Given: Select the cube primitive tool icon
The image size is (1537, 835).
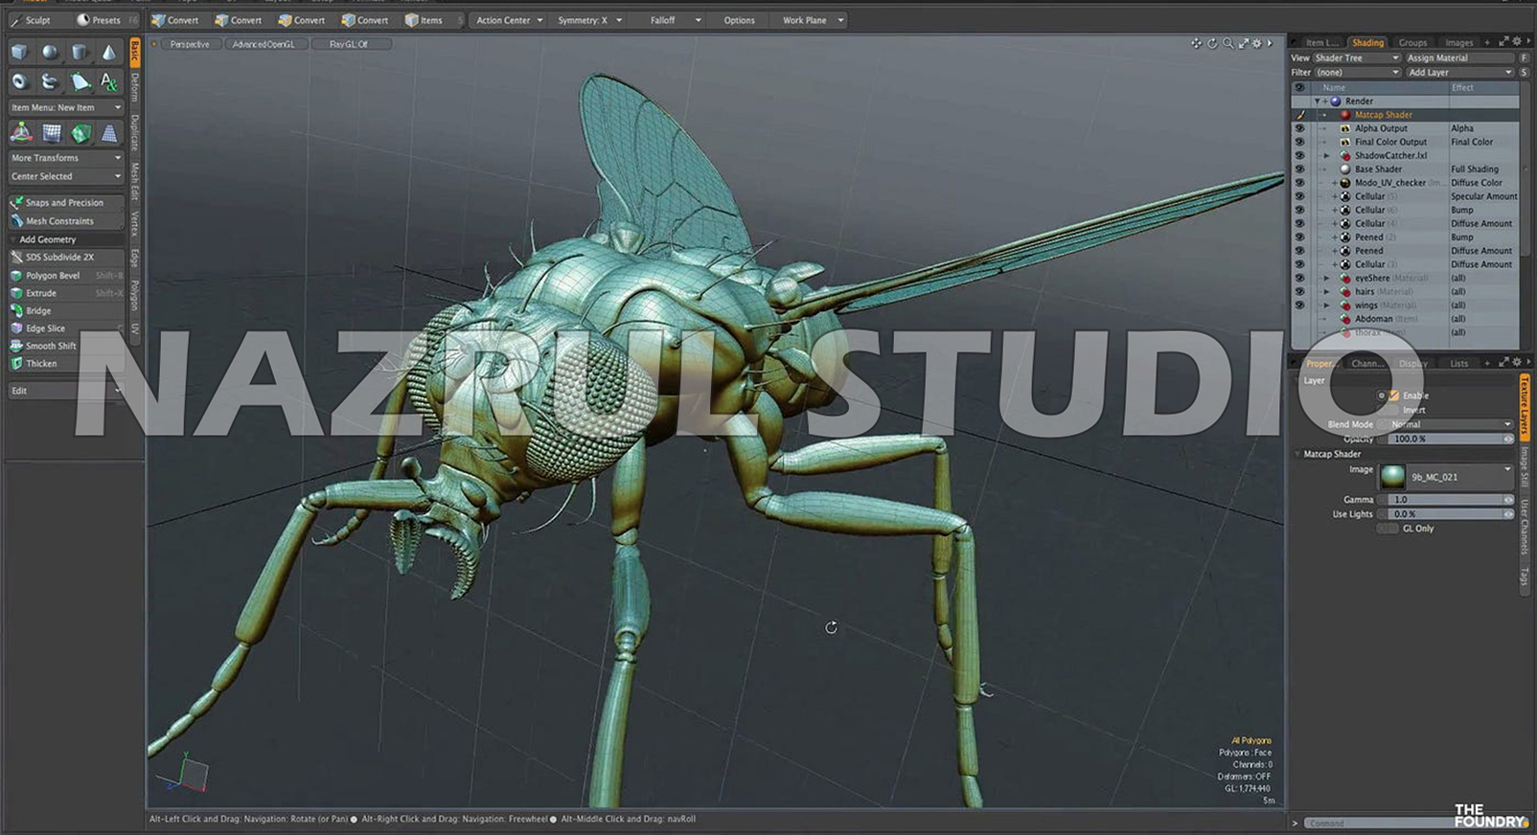Looking at the screenshot, I should [19, 52].
